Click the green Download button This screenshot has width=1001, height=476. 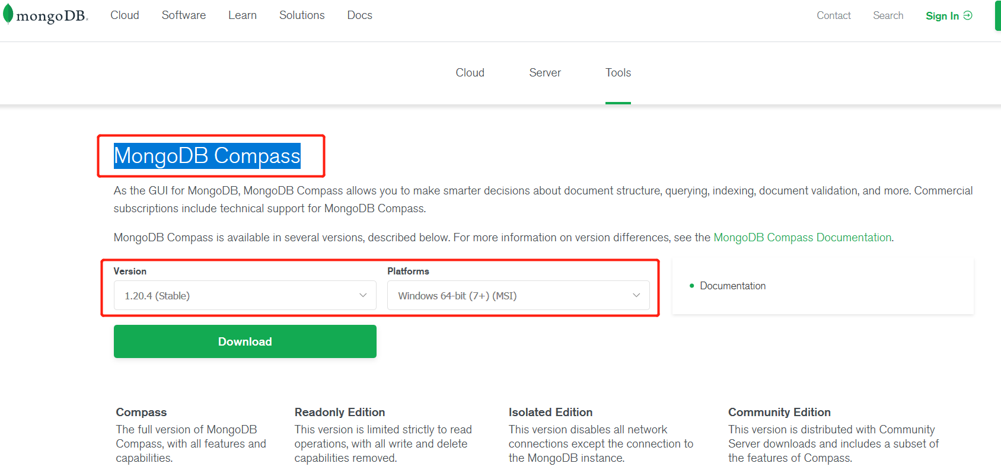[x=245, y=341]
